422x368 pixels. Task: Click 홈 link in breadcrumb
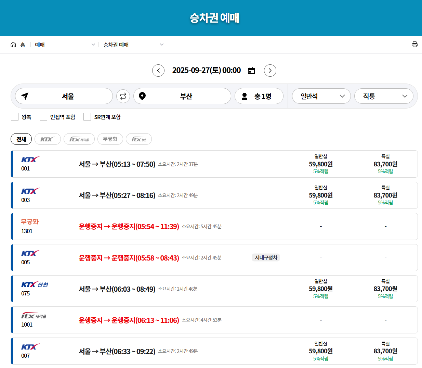23,45
